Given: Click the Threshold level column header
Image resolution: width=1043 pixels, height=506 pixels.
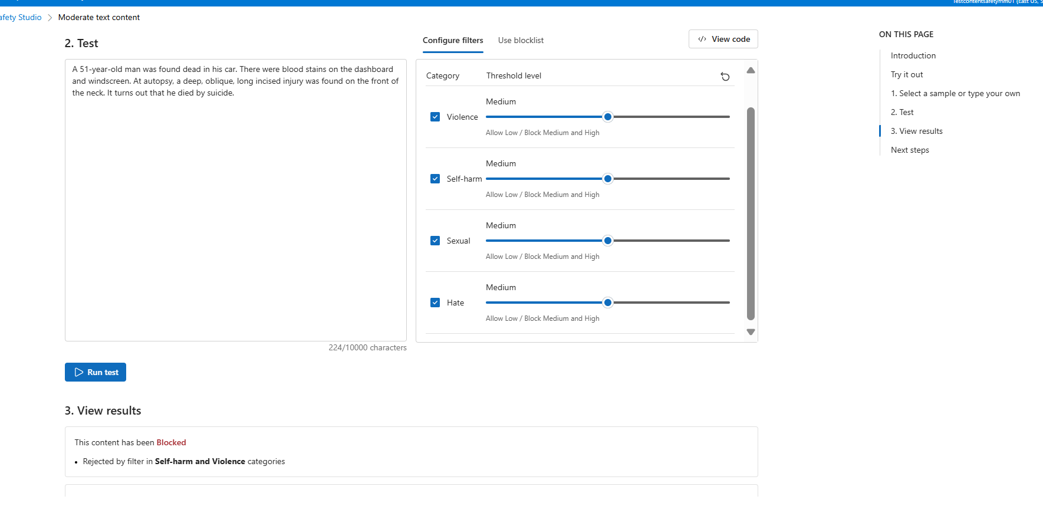Looking at the screenshot, I should tap(514, 75).
